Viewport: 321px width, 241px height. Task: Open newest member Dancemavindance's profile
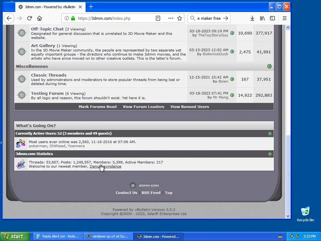[105, 166]
